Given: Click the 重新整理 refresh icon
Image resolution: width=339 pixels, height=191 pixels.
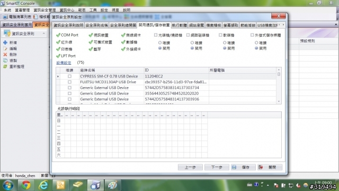Looking at the screenshot, I should [5, 67].
